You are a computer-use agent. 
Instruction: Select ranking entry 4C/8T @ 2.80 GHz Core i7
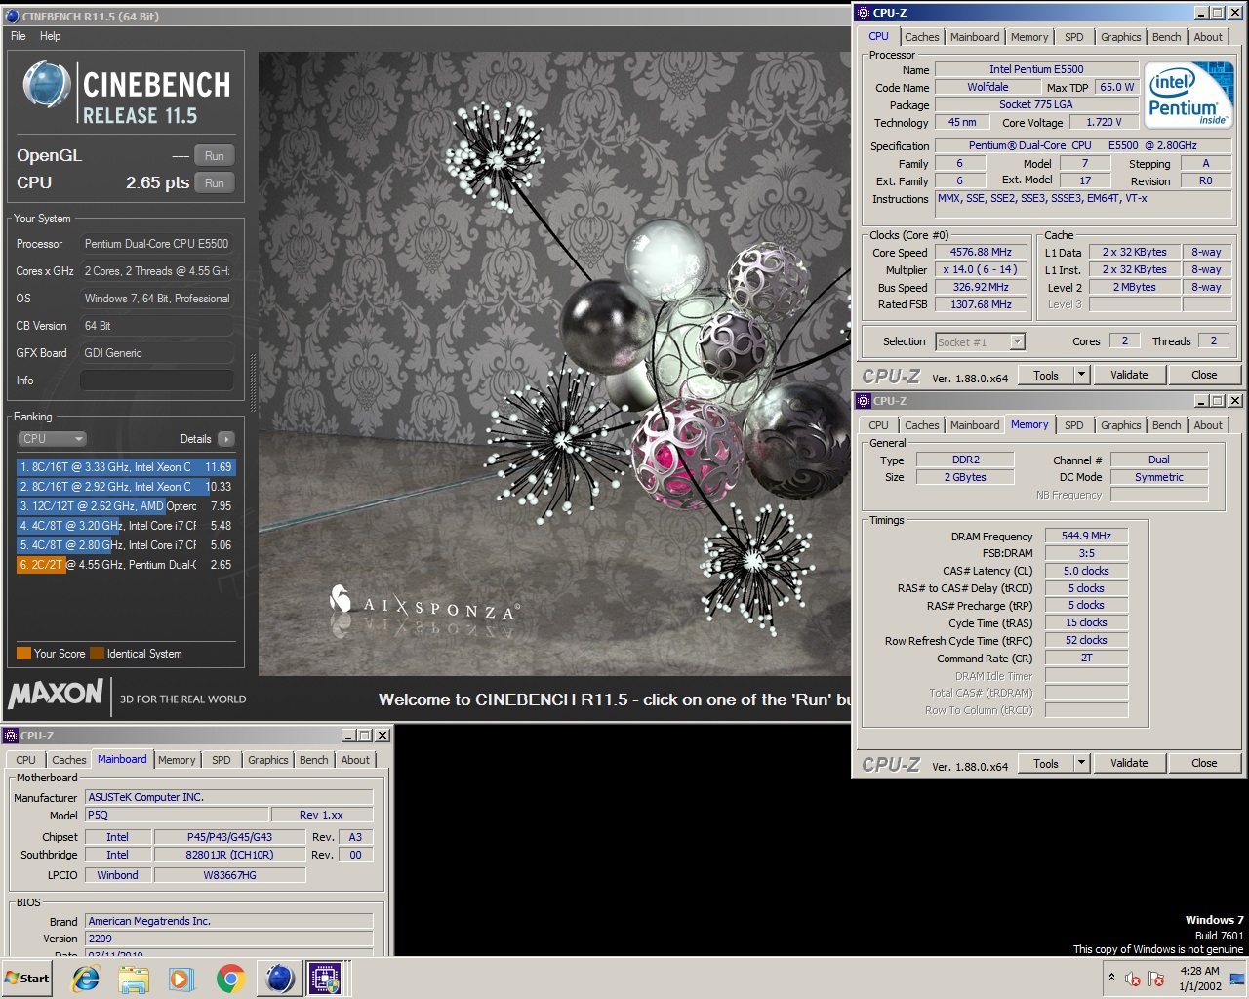pyautogui.click(x=126, y=545)
